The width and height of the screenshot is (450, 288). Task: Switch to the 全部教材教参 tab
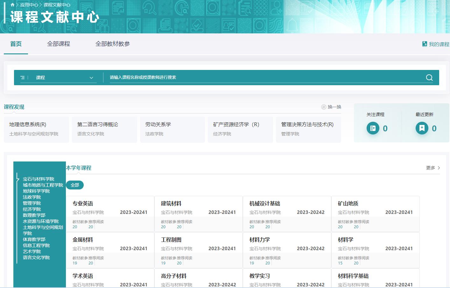click(x=113, y=44)
